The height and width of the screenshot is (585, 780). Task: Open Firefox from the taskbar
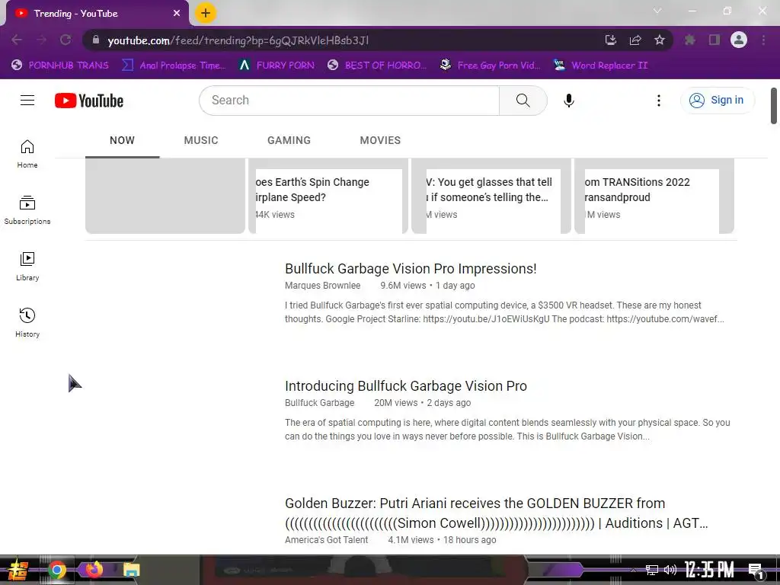point(94,570)
